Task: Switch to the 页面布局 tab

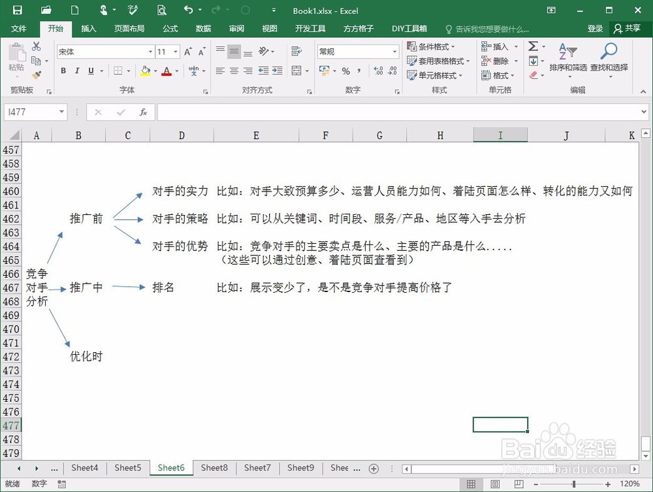Action: [129, 28]
